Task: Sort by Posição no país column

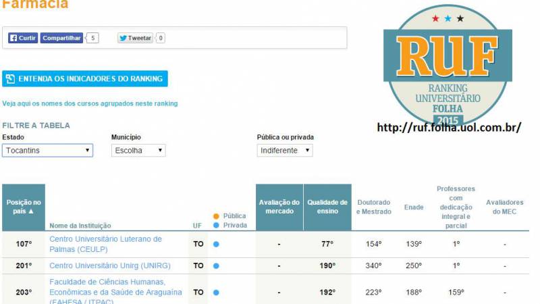Action: tap(24, 207)
